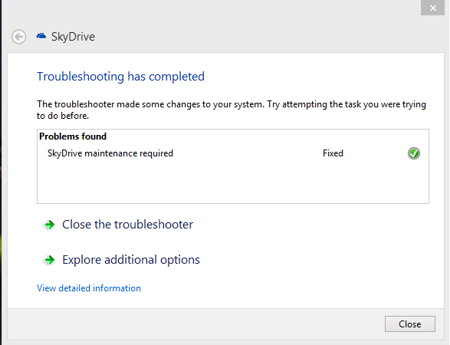Screen dimensions: 450x345
Task: Click the green arrow beside Explore additional options
Action: (x=50, y=260)
